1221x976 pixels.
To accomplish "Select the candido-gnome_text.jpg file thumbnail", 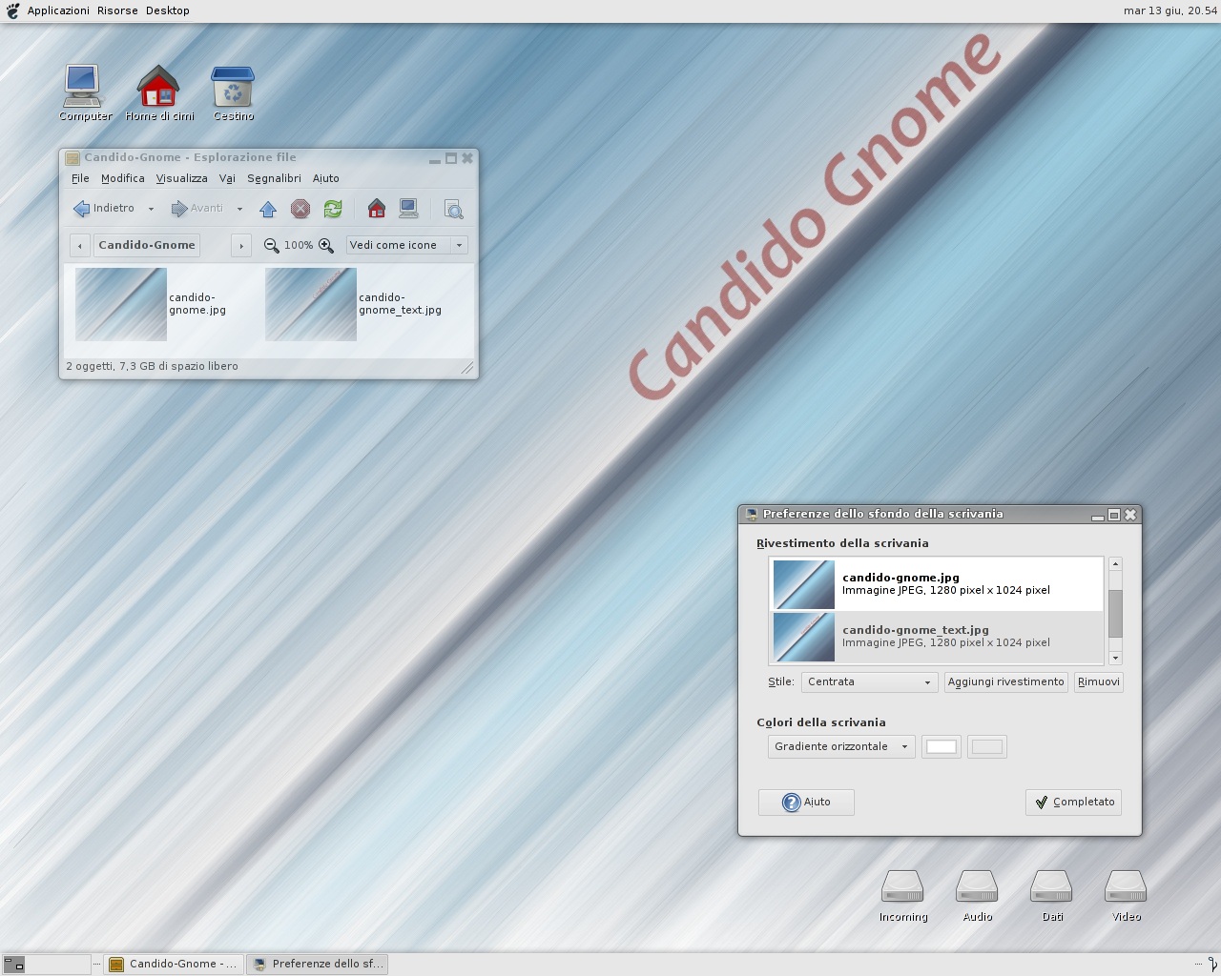I will pos(311,304).
